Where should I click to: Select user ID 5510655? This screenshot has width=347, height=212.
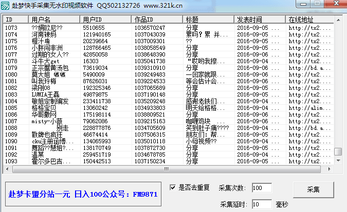(94, 28)
